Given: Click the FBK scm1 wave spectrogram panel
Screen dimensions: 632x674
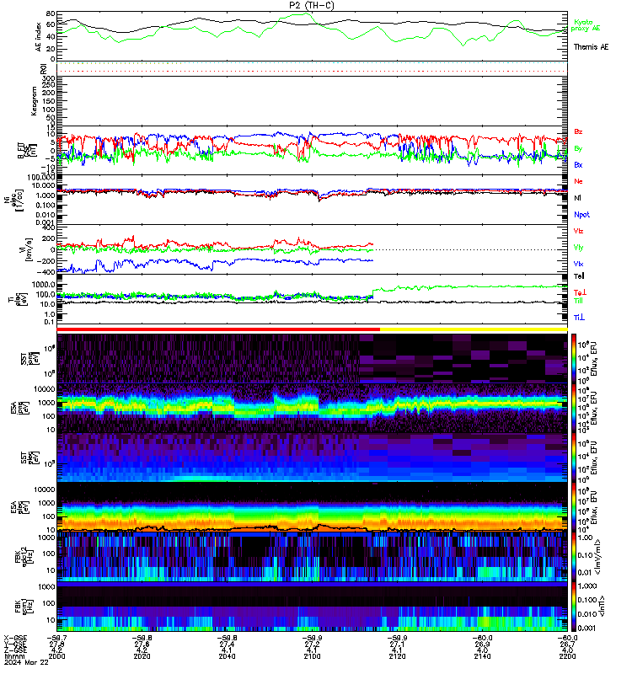Looking at the screenshot, I should 312,607.
